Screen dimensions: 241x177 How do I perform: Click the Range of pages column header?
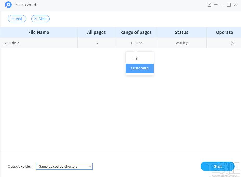click(x=136, y=32)
